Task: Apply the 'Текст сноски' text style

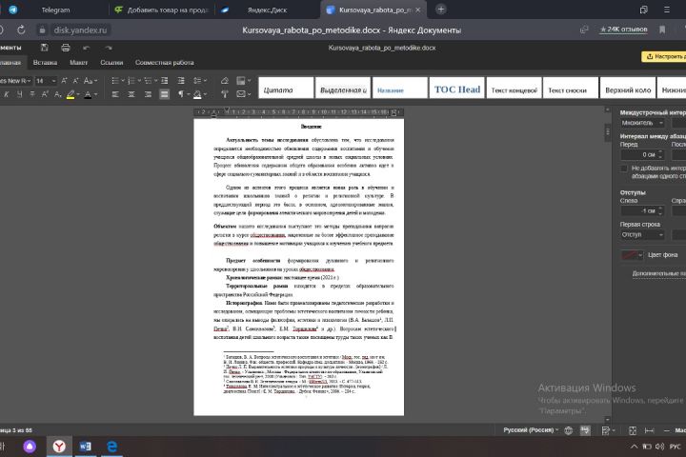Action: click(x=571, y=88)
